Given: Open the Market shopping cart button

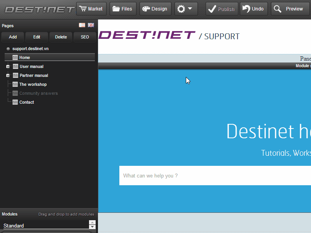Looking at the screenshot, I should tap(91, 9).
